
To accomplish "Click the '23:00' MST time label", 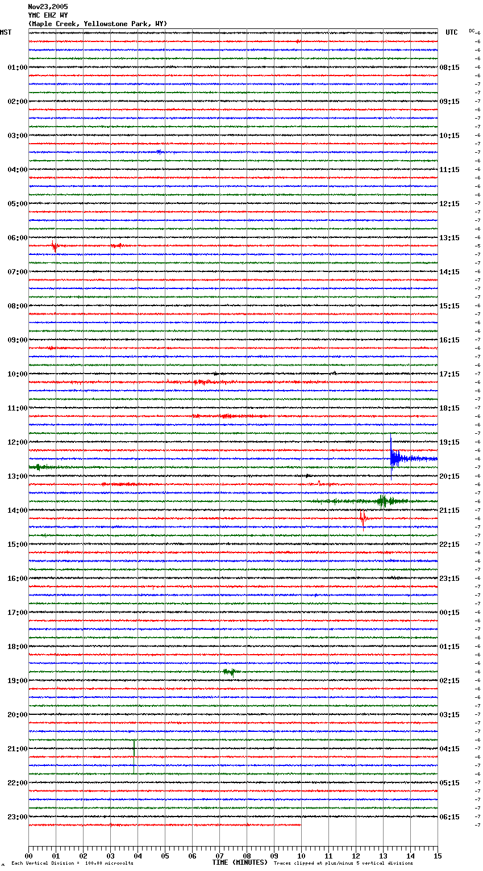I will click(x=18, y=817).
